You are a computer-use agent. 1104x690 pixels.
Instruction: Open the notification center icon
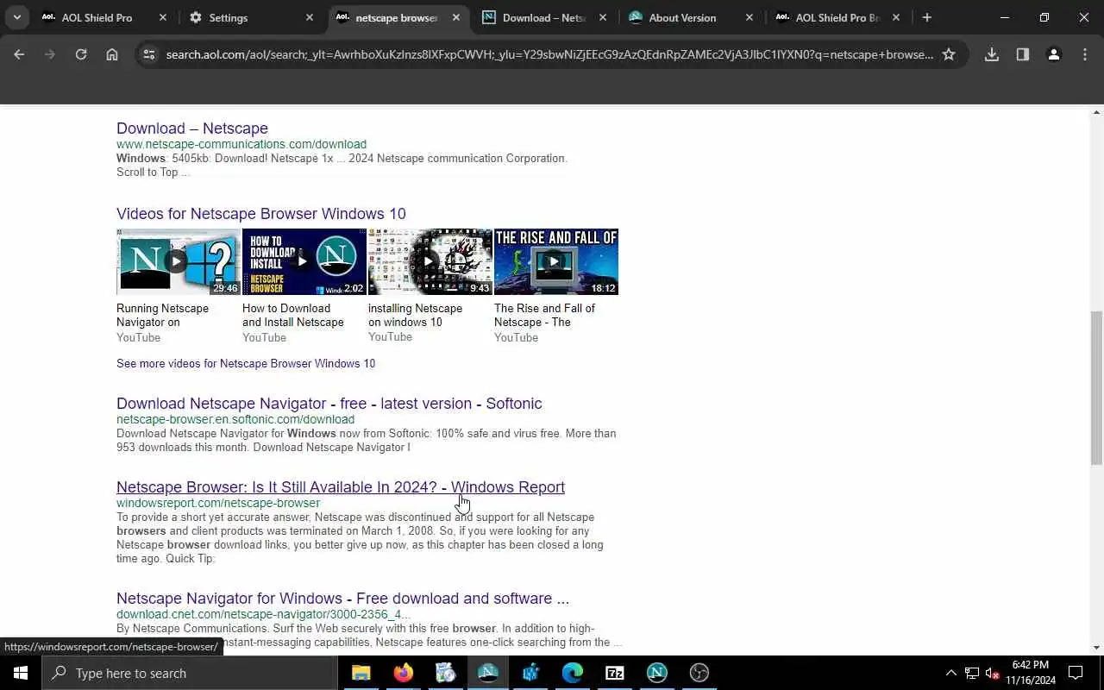click(1076, 673)
